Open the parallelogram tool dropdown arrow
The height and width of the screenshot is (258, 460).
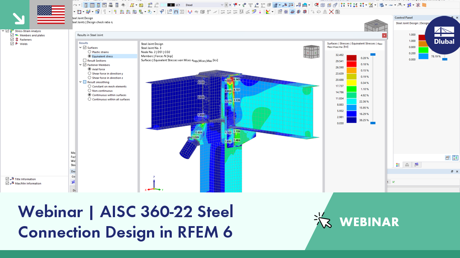(136, 5)
